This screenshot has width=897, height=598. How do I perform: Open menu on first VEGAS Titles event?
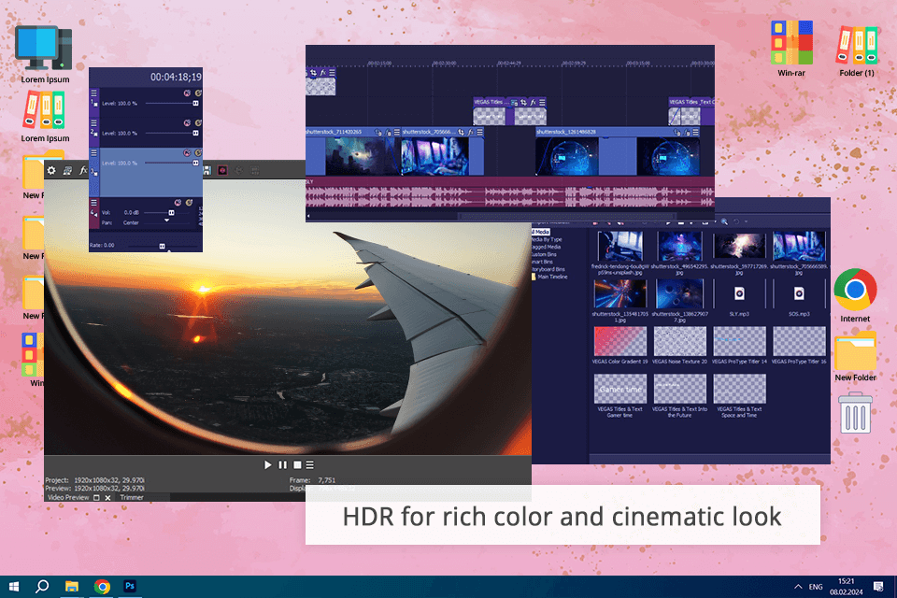point(542,103)
